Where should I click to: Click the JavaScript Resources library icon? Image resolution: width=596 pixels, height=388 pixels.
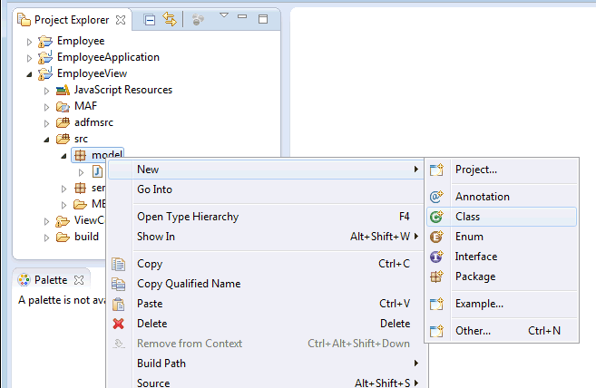point(63,91)
